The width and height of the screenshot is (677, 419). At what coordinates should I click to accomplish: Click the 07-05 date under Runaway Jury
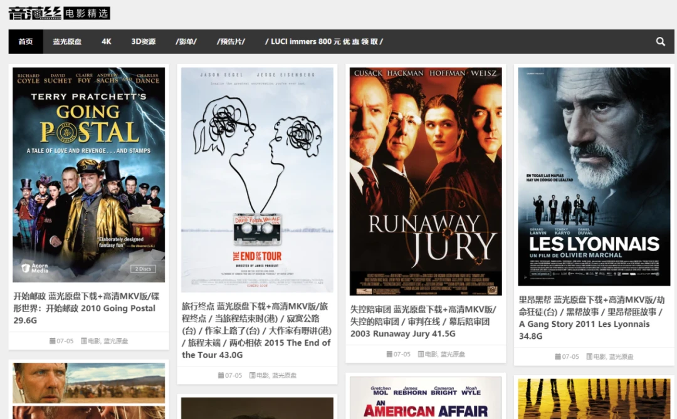tap(402, 354)
